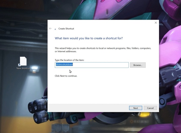The height and width of the screenshot is (133, 181).
Task: Click the blank white area below instructions
Action: pos(103,90)
